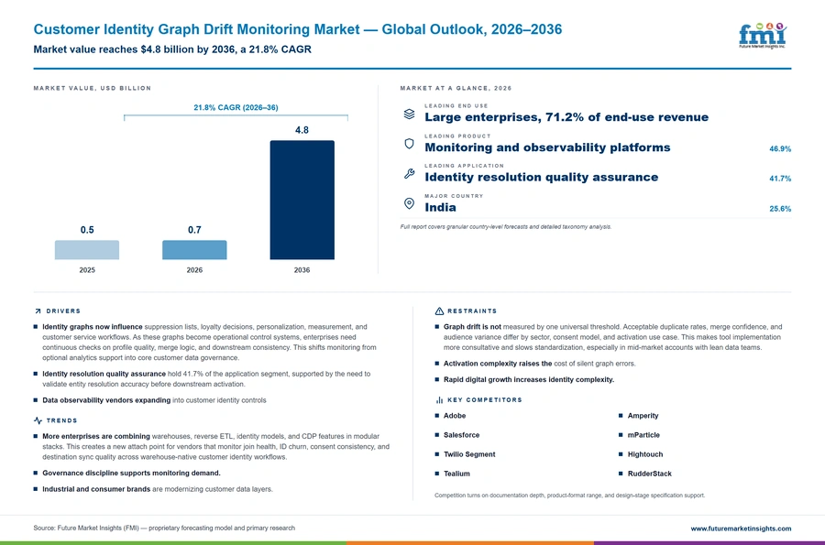Click the India country entry
Viewport: 825px width, 545px height.
tap(440, 207)
